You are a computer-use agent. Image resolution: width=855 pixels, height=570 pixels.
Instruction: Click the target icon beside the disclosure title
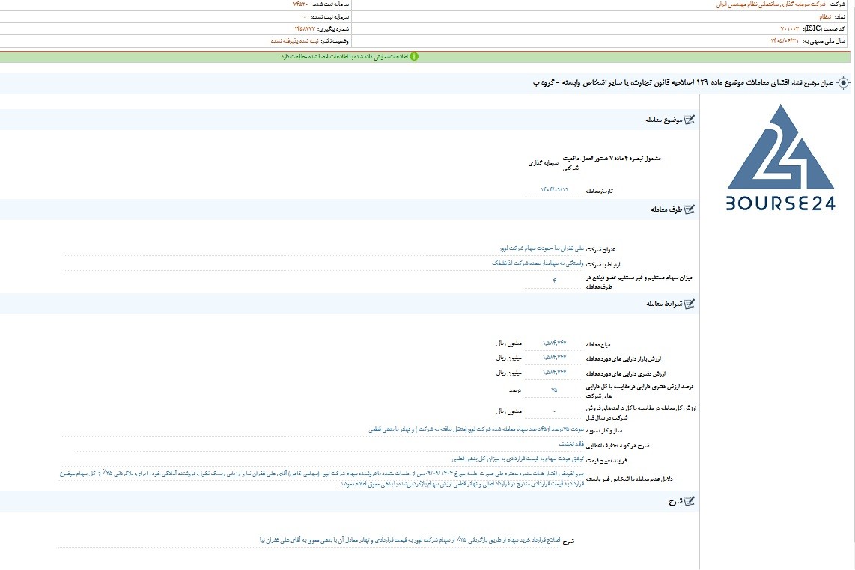[843, 83]
